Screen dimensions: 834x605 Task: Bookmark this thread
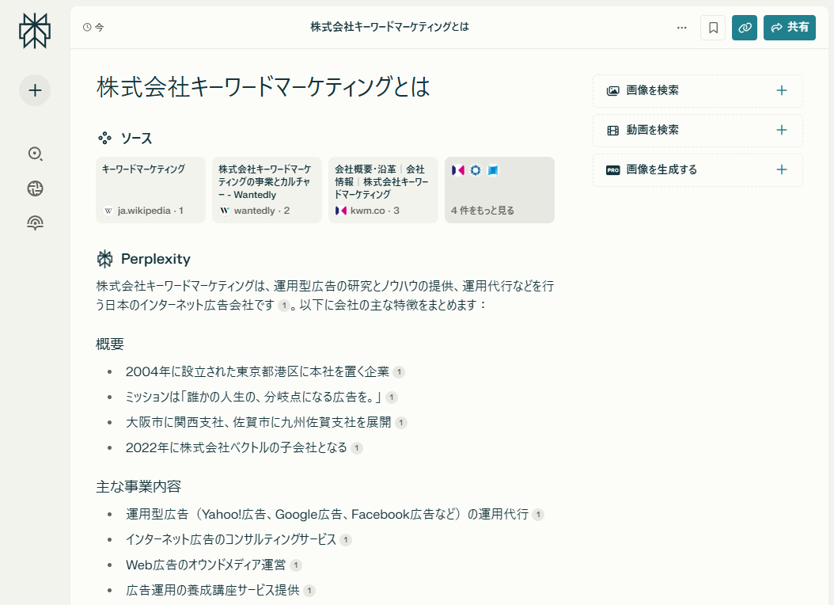pos(713,28)
